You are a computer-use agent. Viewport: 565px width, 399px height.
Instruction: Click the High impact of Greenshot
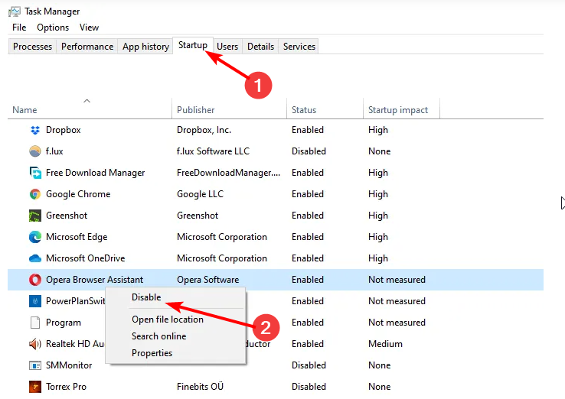pos(378,216)
